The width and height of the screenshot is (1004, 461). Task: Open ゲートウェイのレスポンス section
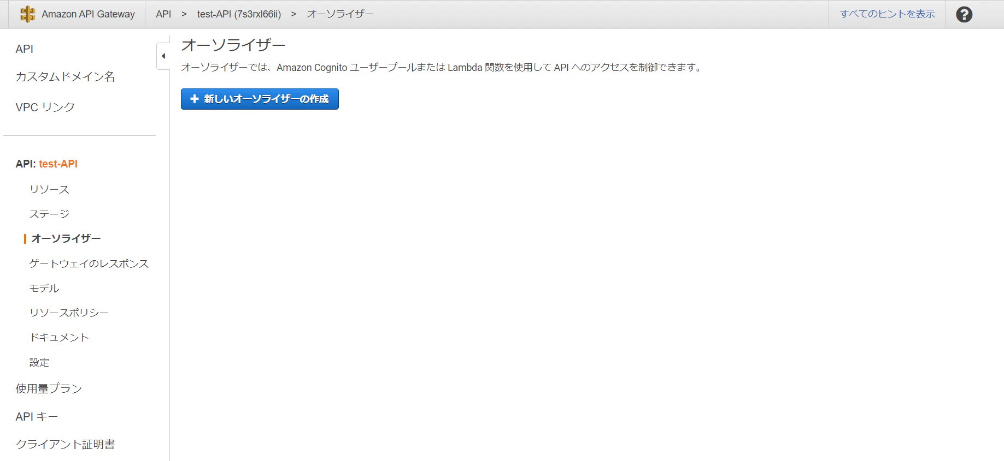point(89,264)
